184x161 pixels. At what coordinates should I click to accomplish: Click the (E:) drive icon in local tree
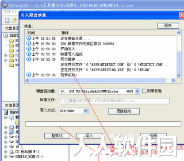click(11, 146)
